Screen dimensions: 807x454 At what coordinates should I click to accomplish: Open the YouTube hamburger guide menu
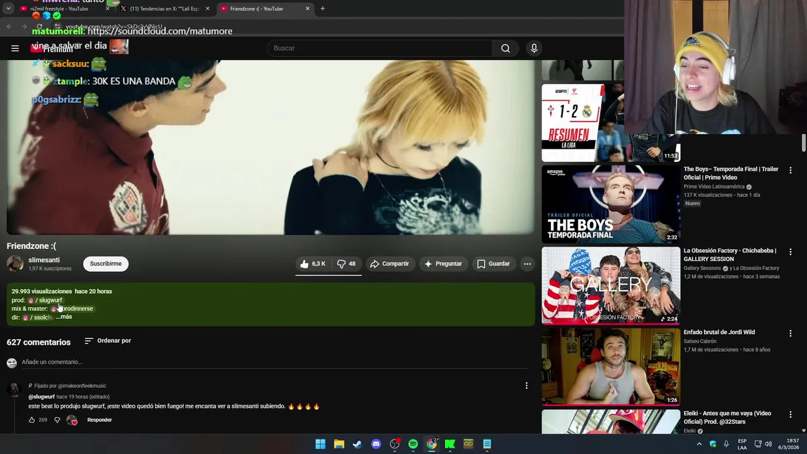[x=15, y=48]
